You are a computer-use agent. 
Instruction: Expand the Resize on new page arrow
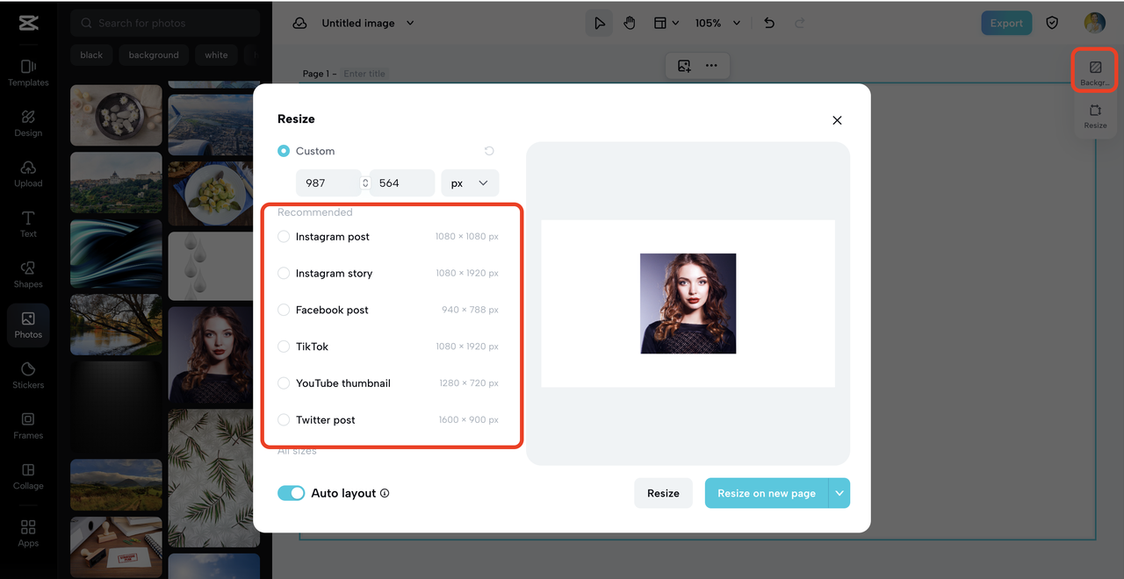coord(839,493)
